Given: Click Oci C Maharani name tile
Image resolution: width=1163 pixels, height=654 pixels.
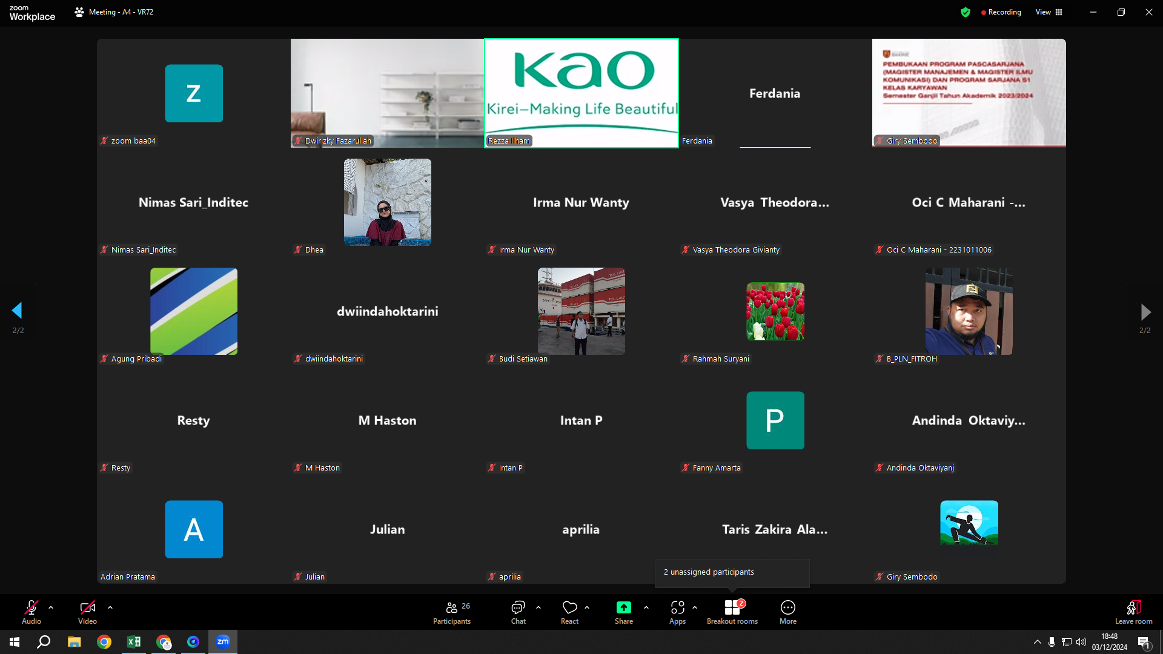Looking at the screenshot, I should pyautogui.click(x=969, y=202).
